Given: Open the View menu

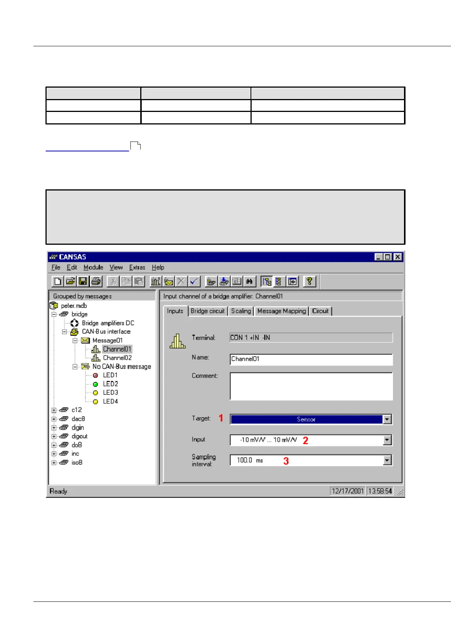Looking at the screenshot, I should 116,268.
